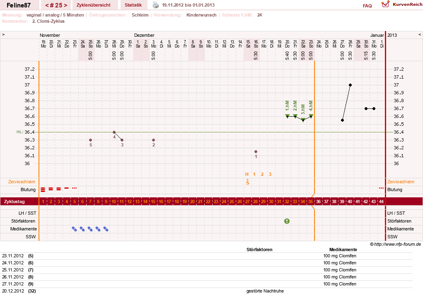Click the HL label at 36.4 line

coord(19,132)
